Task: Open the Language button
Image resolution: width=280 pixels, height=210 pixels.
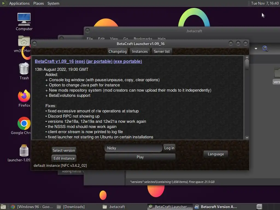Action: pyautogui.click(x=216, y=154)
